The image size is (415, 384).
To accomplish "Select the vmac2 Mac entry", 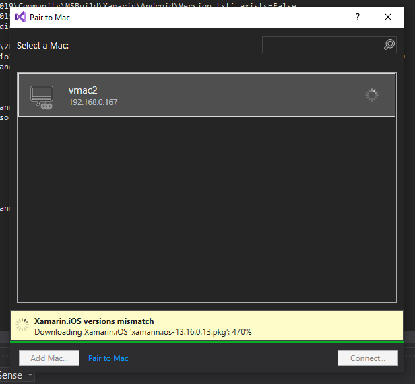I will 207,94.
